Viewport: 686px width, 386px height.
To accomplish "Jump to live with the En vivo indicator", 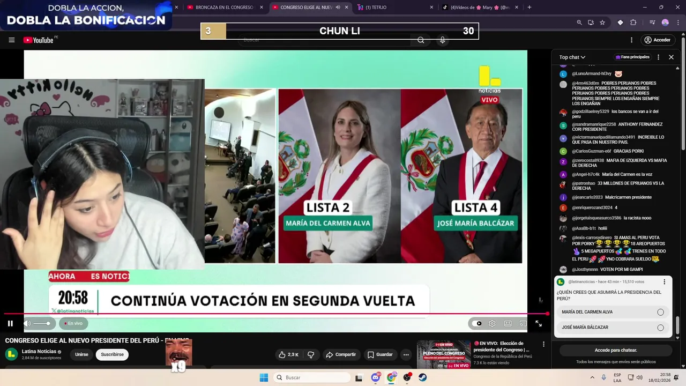I will point(73,323).
